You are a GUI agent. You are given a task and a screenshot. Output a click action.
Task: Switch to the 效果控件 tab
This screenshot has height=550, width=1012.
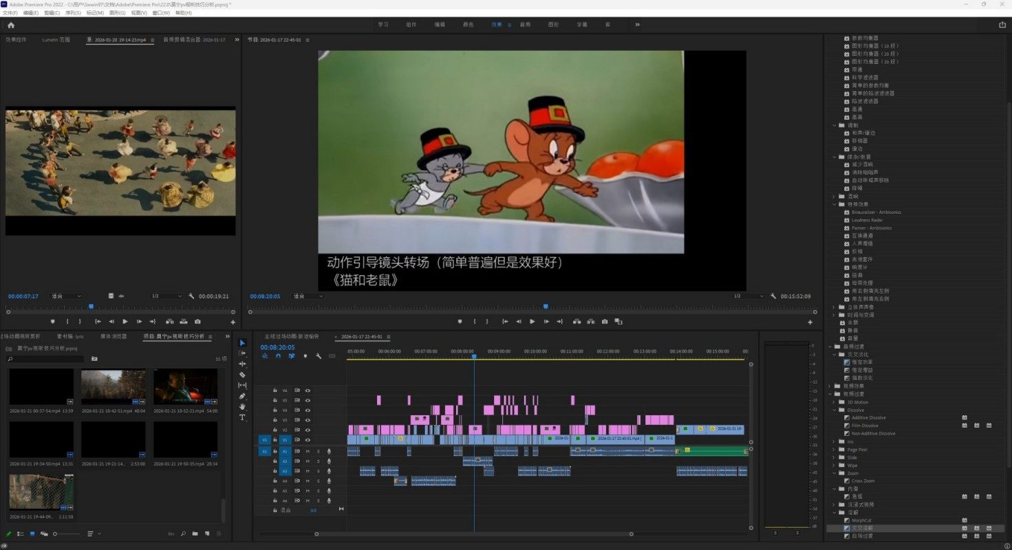16,40
